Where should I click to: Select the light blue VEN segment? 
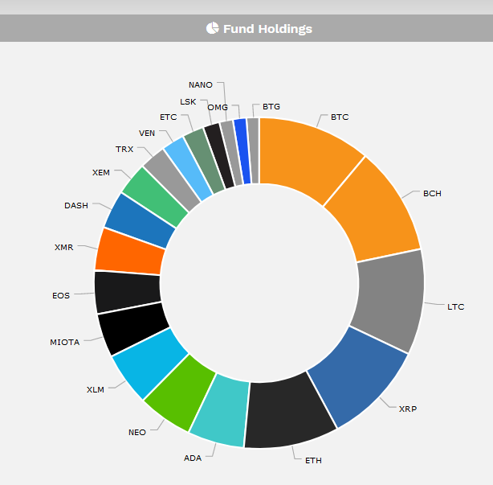[189, 169]
